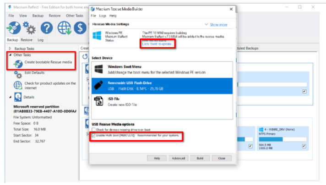Collapse the Other Tasks tree section
326x185 pixels.
[10, 55]
